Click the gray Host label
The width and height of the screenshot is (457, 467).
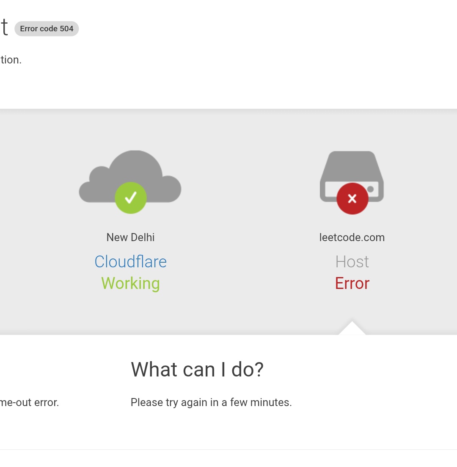[352, 261]
